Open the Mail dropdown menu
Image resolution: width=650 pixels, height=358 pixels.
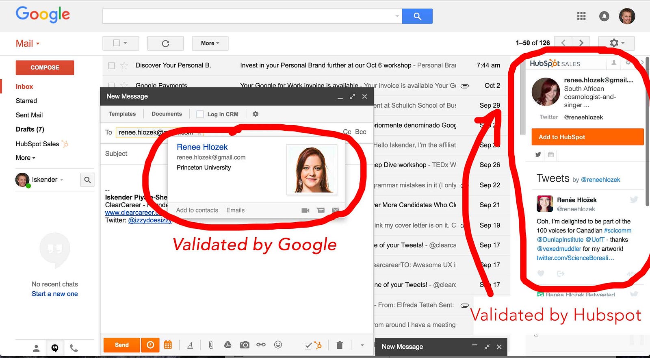pyautogui.click(x=28, y=43)
